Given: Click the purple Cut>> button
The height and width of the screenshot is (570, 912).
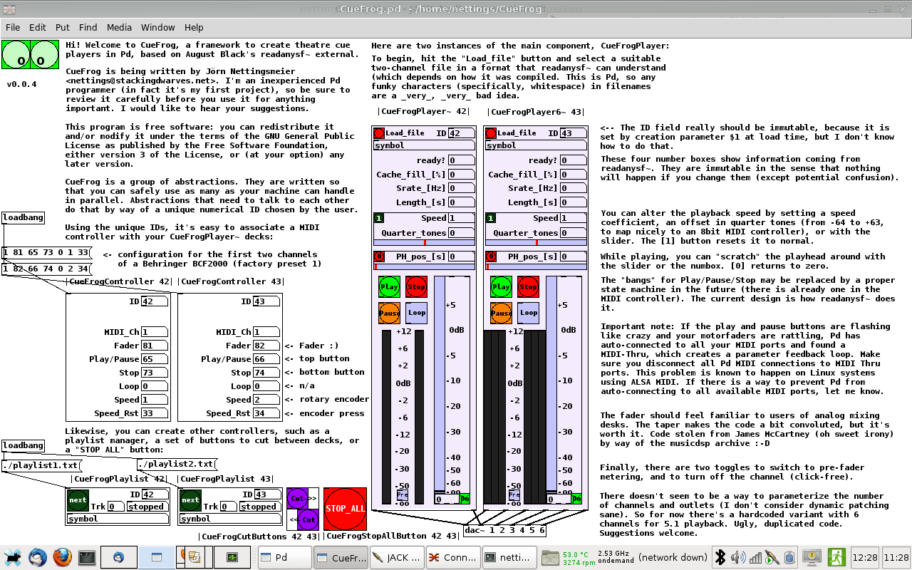Looking at the screenshot, I should coord(297,498).
